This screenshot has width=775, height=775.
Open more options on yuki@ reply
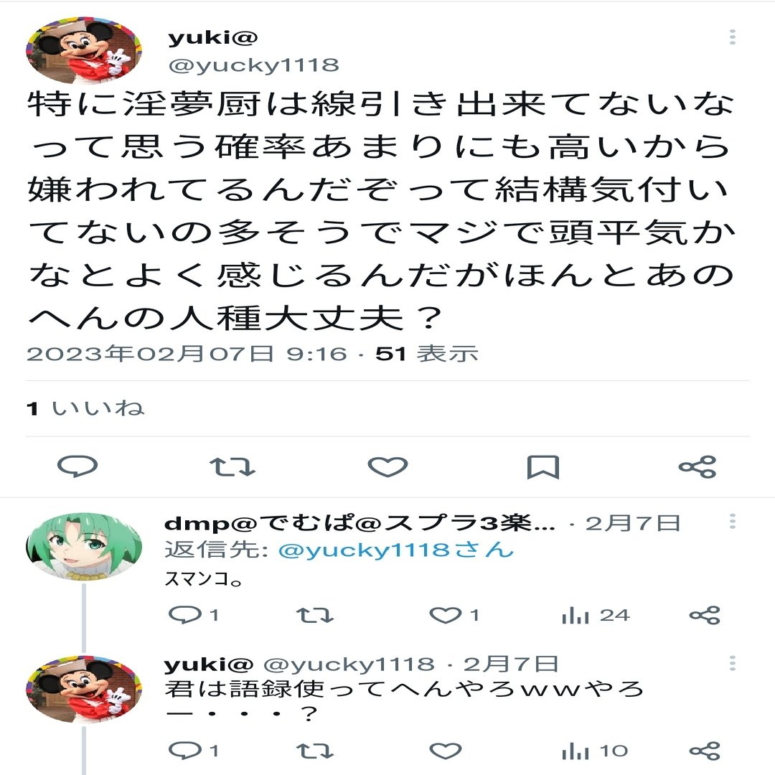tap(733, 663)
